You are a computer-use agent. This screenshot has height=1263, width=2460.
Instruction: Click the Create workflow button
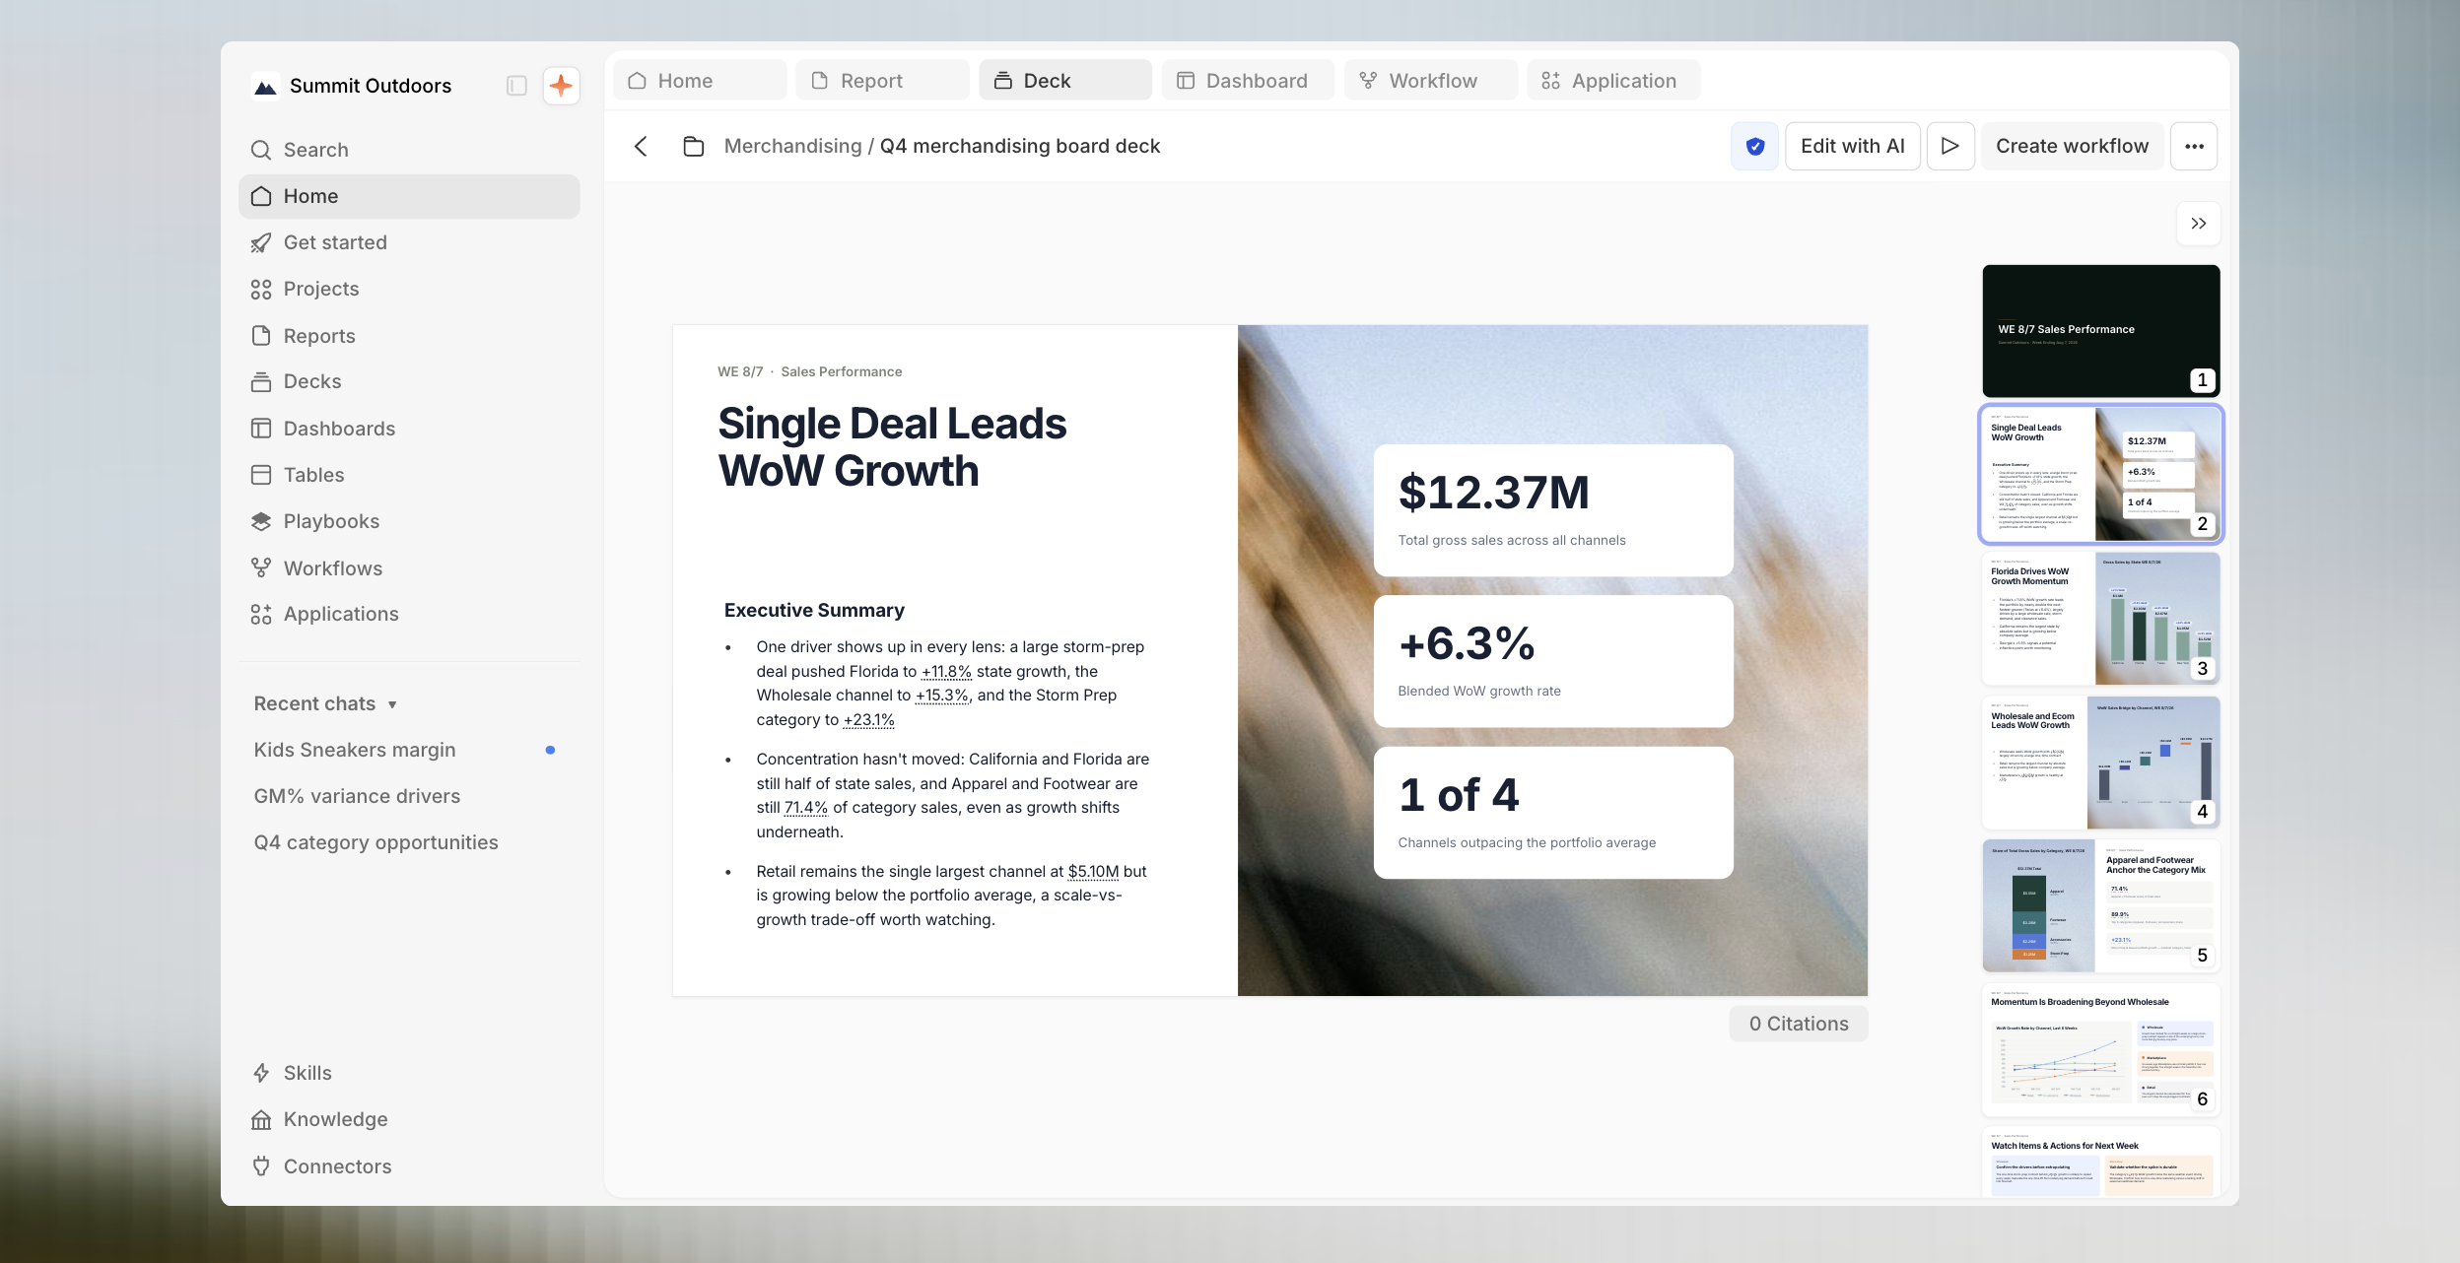2072,146
